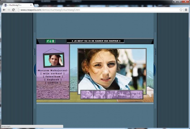Click the green emergency exit sign icon
190x129 pixels.
click(x=50, y=41)
